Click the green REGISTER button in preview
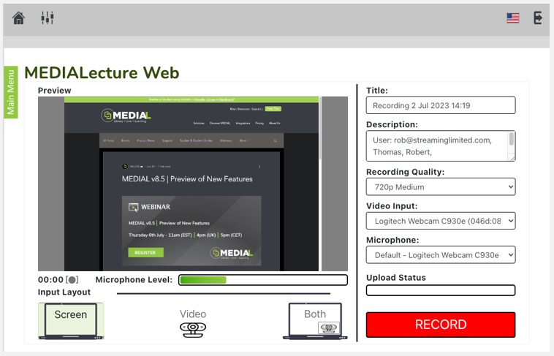Viewport: 554px width, 356px height. pyautogui.click(x=145, y=252)
